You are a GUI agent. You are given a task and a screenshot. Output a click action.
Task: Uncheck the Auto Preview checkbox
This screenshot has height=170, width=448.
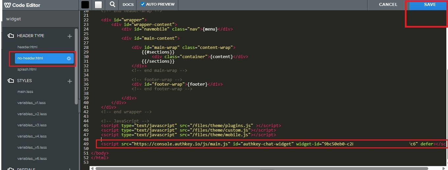[143, 4]
